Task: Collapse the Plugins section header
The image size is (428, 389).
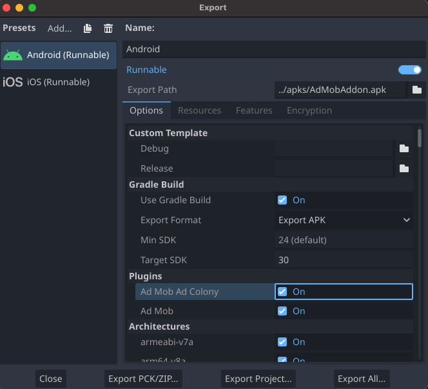Action: point(270,276)
